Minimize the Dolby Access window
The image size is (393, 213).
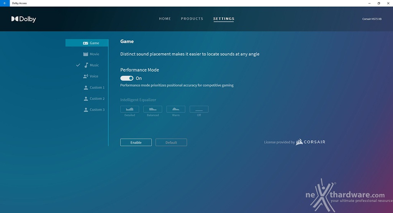pyautogui.click(x=369, y=3)
